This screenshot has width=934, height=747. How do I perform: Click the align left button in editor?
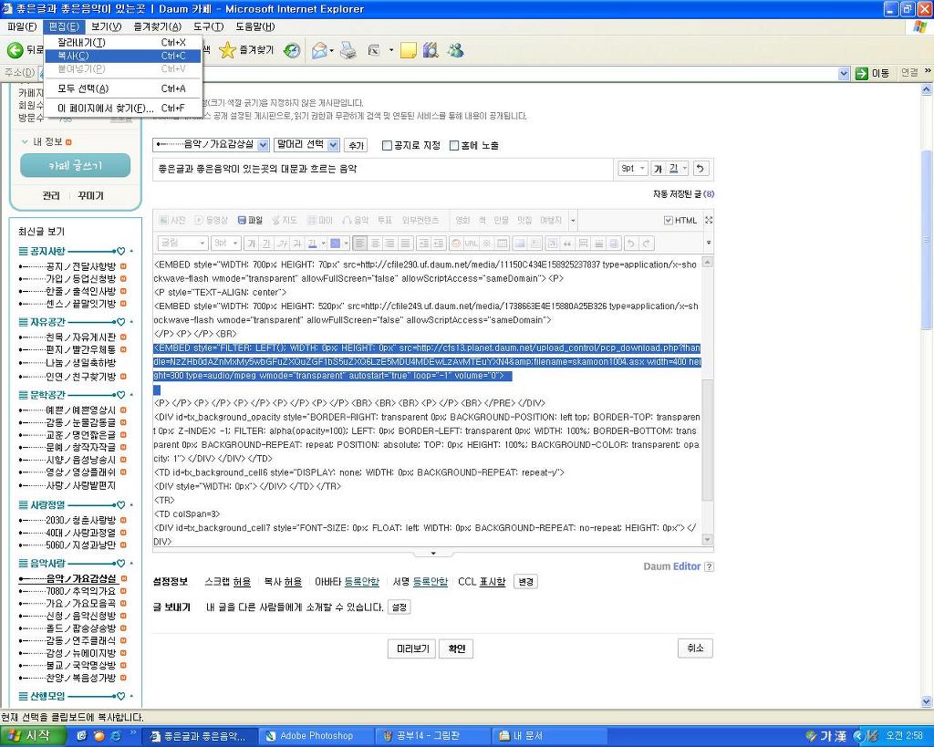359,243
